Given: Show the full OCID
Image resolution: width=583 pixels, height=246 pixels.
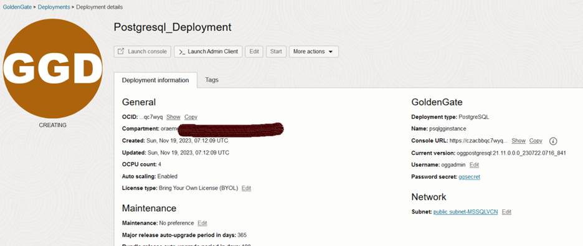Looking at the screenshot, I should (173, 116).
